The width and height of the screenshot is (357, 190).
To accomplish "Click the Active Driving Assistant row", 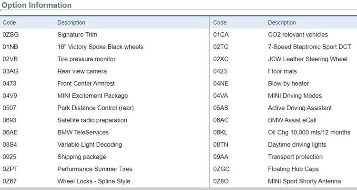I will [300, 108].
